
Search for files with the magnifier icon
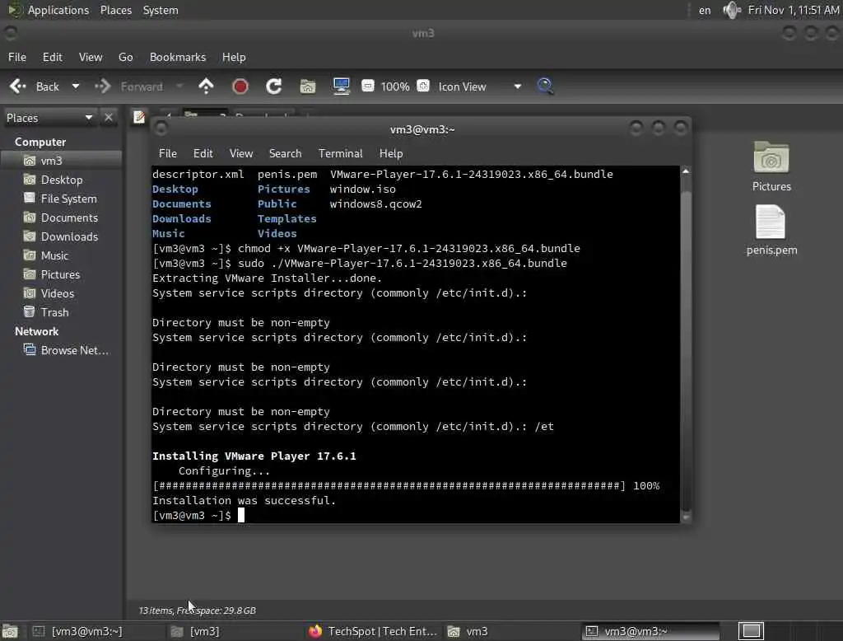point(545,87)
